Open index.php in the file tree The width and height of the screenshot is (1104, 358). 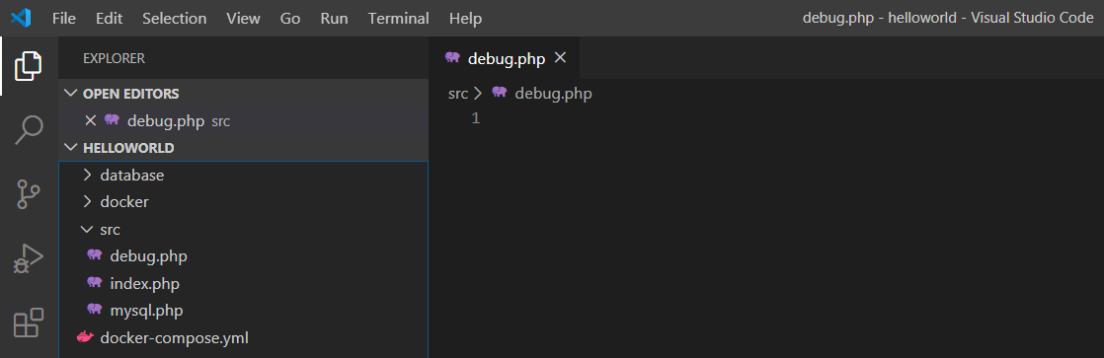pyautogui.click(x=243, y=283)
